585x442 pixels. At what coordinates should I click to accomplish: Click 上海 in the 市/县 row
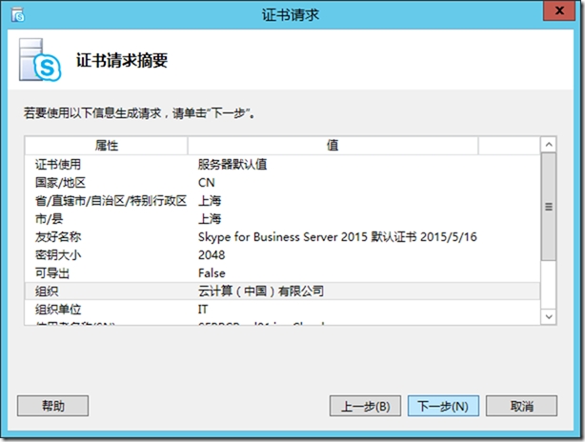click(210, 218)
